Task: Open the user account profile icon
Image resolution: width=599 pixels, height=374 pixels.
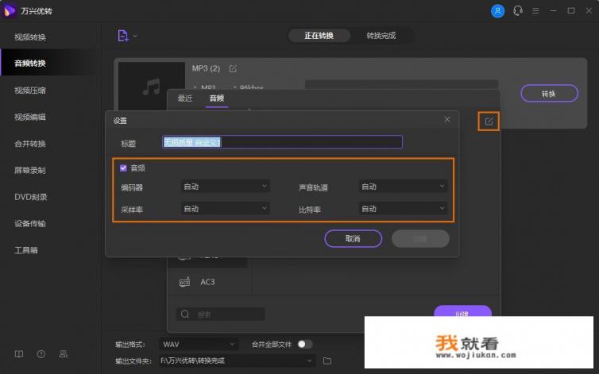Action: [498, 10]
